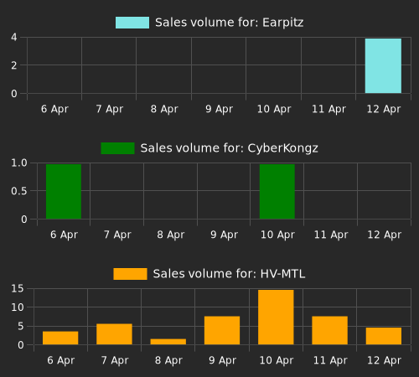
Task: Select the CyberKongz bar for 6 Apr
Action: pos(64,192)
